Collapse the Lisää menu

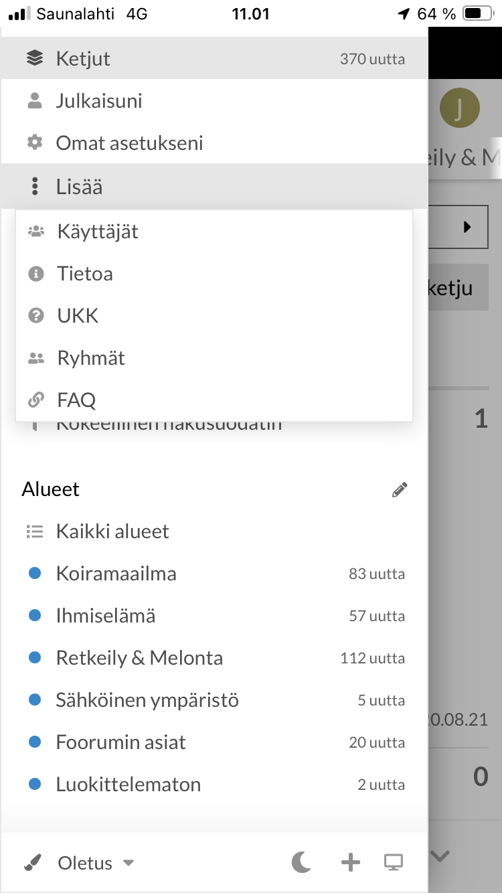[x=79, y=187]
